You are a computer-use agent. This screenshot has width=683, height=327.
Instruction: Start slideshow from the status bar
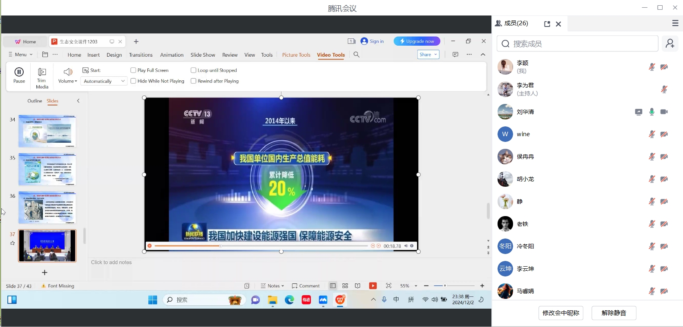tap(373, 286)
